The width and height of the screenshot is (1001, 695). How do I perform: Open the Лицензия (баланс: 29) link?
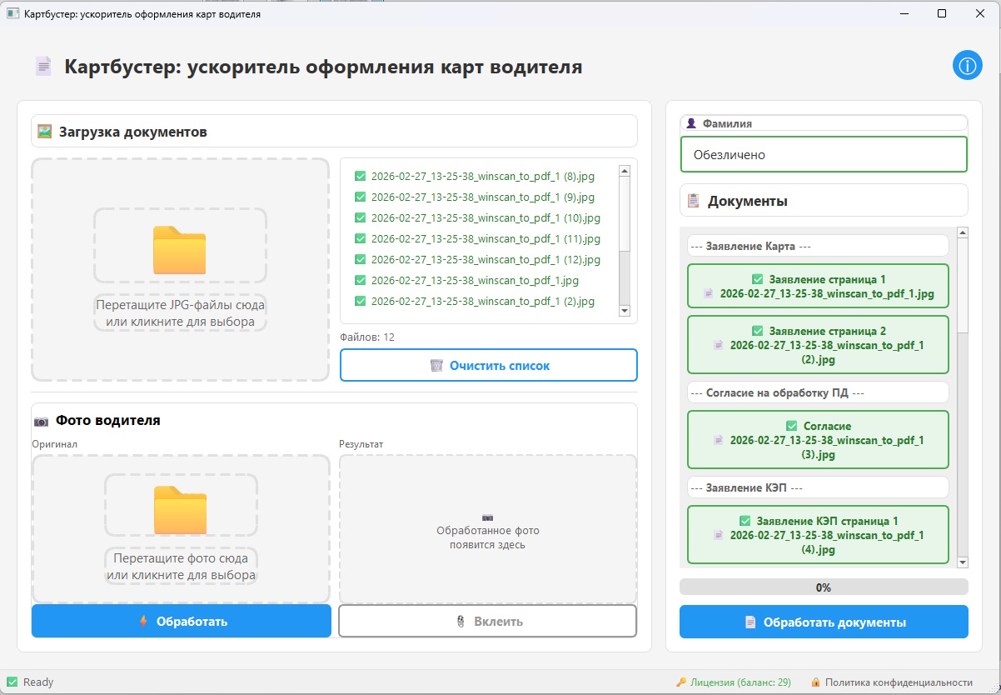point(734,682)
